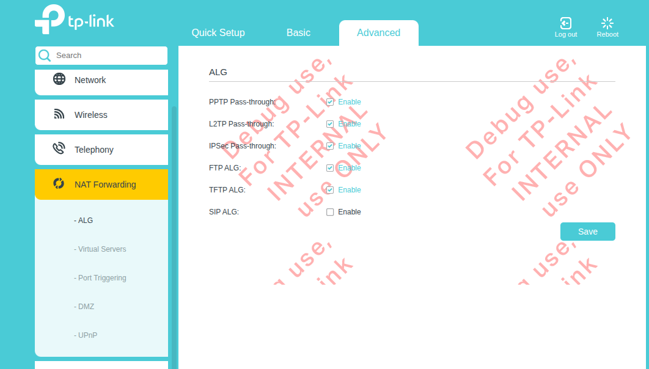Viewport: 649px width, 369px height.
Task: Click the NAT Forwarding sync icon
Action: coord(59,184)
